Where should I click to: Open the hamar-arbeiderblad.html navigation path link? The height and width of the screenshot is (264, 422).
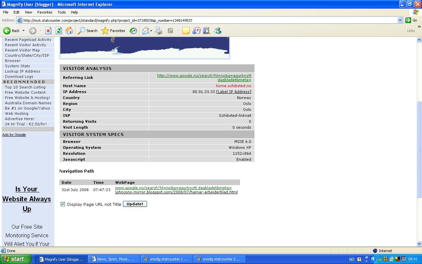pos(176,192)
